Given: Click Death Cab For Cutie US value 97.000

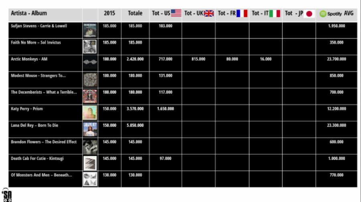Looking at the screenshot, I should pyautogui.click(x=165, y=158).
